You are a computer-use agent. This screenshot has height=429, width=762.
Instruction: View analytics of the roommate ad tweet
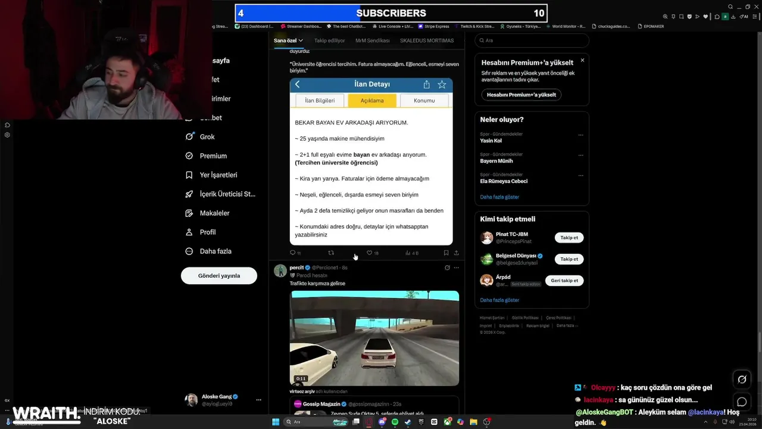click(x=411, y=253)
